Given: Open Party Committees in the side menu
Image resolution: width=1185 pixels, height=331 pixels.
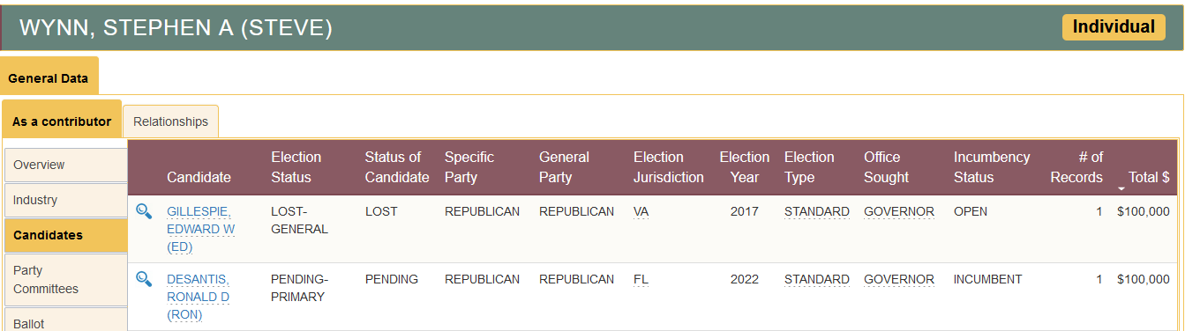Looking at the screenshot, I should [66, 279].
